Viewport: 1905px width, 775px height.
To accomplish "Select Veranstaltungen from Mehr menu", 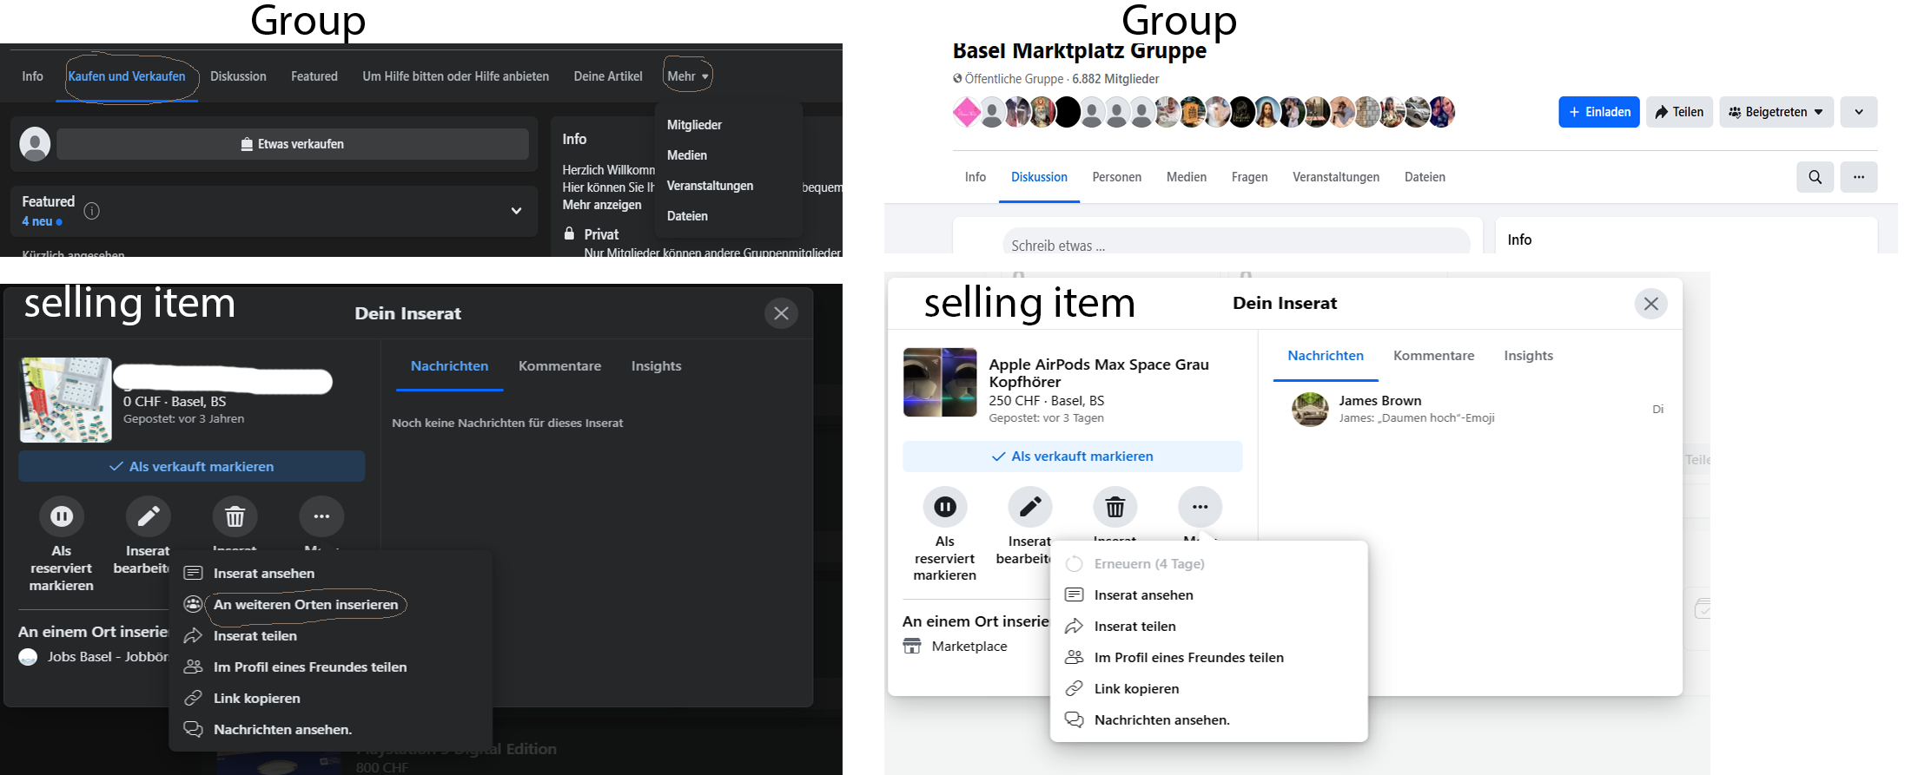I will pyautogui.click(x=710, y=186).
